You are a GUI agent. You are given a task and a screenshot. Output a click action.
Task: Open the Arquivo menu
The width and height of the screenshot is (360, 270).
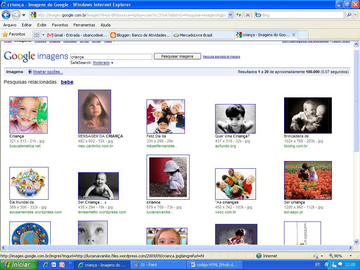pos(10,25)
